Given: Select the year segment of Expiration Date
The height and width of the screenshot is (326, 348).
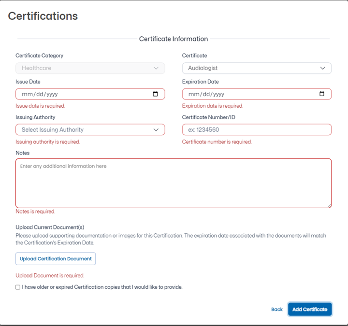Looking at the screenshot, I should pos(218,94).
